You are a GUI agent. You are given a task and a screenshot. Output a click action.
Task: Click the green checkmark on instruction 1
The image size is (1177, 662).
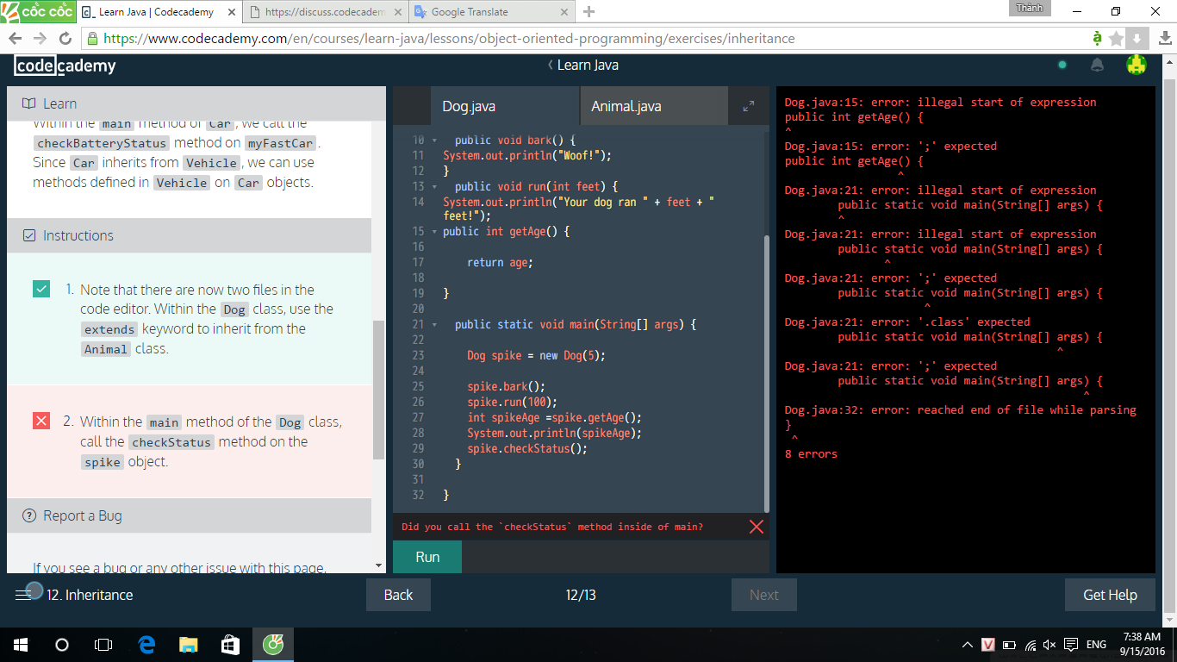click(41, 289)
